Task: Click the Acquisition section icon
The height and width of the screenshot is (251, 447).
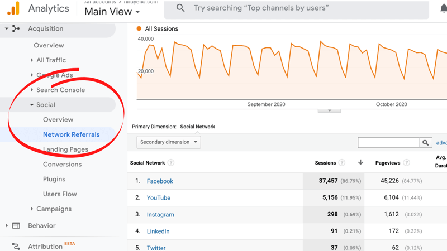Action: coord(16,28)
